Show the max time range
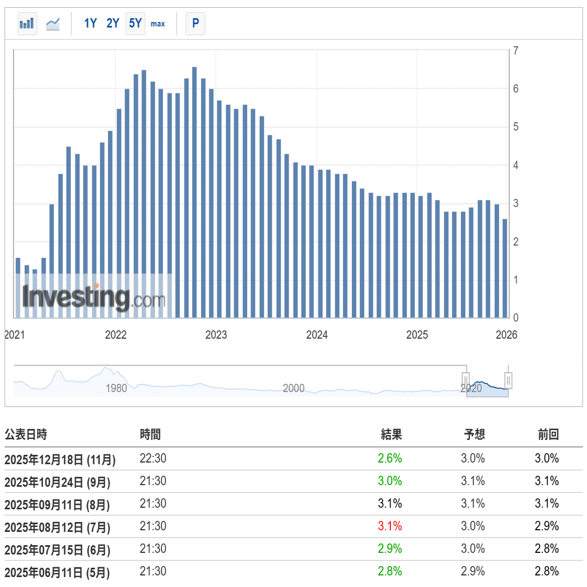This screenshot has width=587, height=587. point(158,24)
